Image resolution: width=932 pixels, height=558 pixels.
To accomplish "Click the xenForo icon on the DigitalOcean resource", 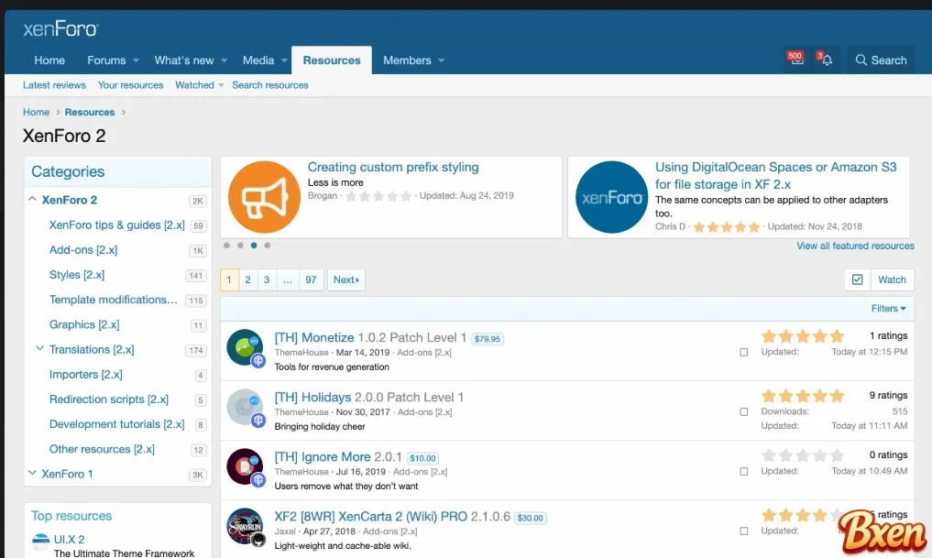I will tap(611, 196).
